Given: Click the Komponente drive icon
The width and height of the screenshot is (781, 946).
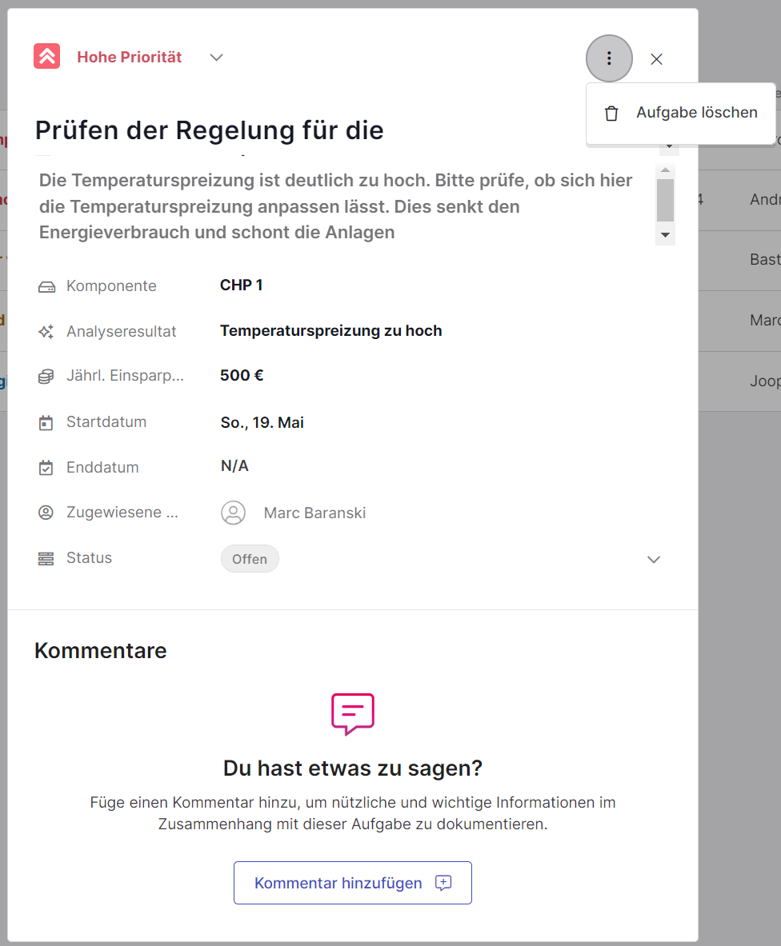Looking at the screenshot, I should pos(46,286).
